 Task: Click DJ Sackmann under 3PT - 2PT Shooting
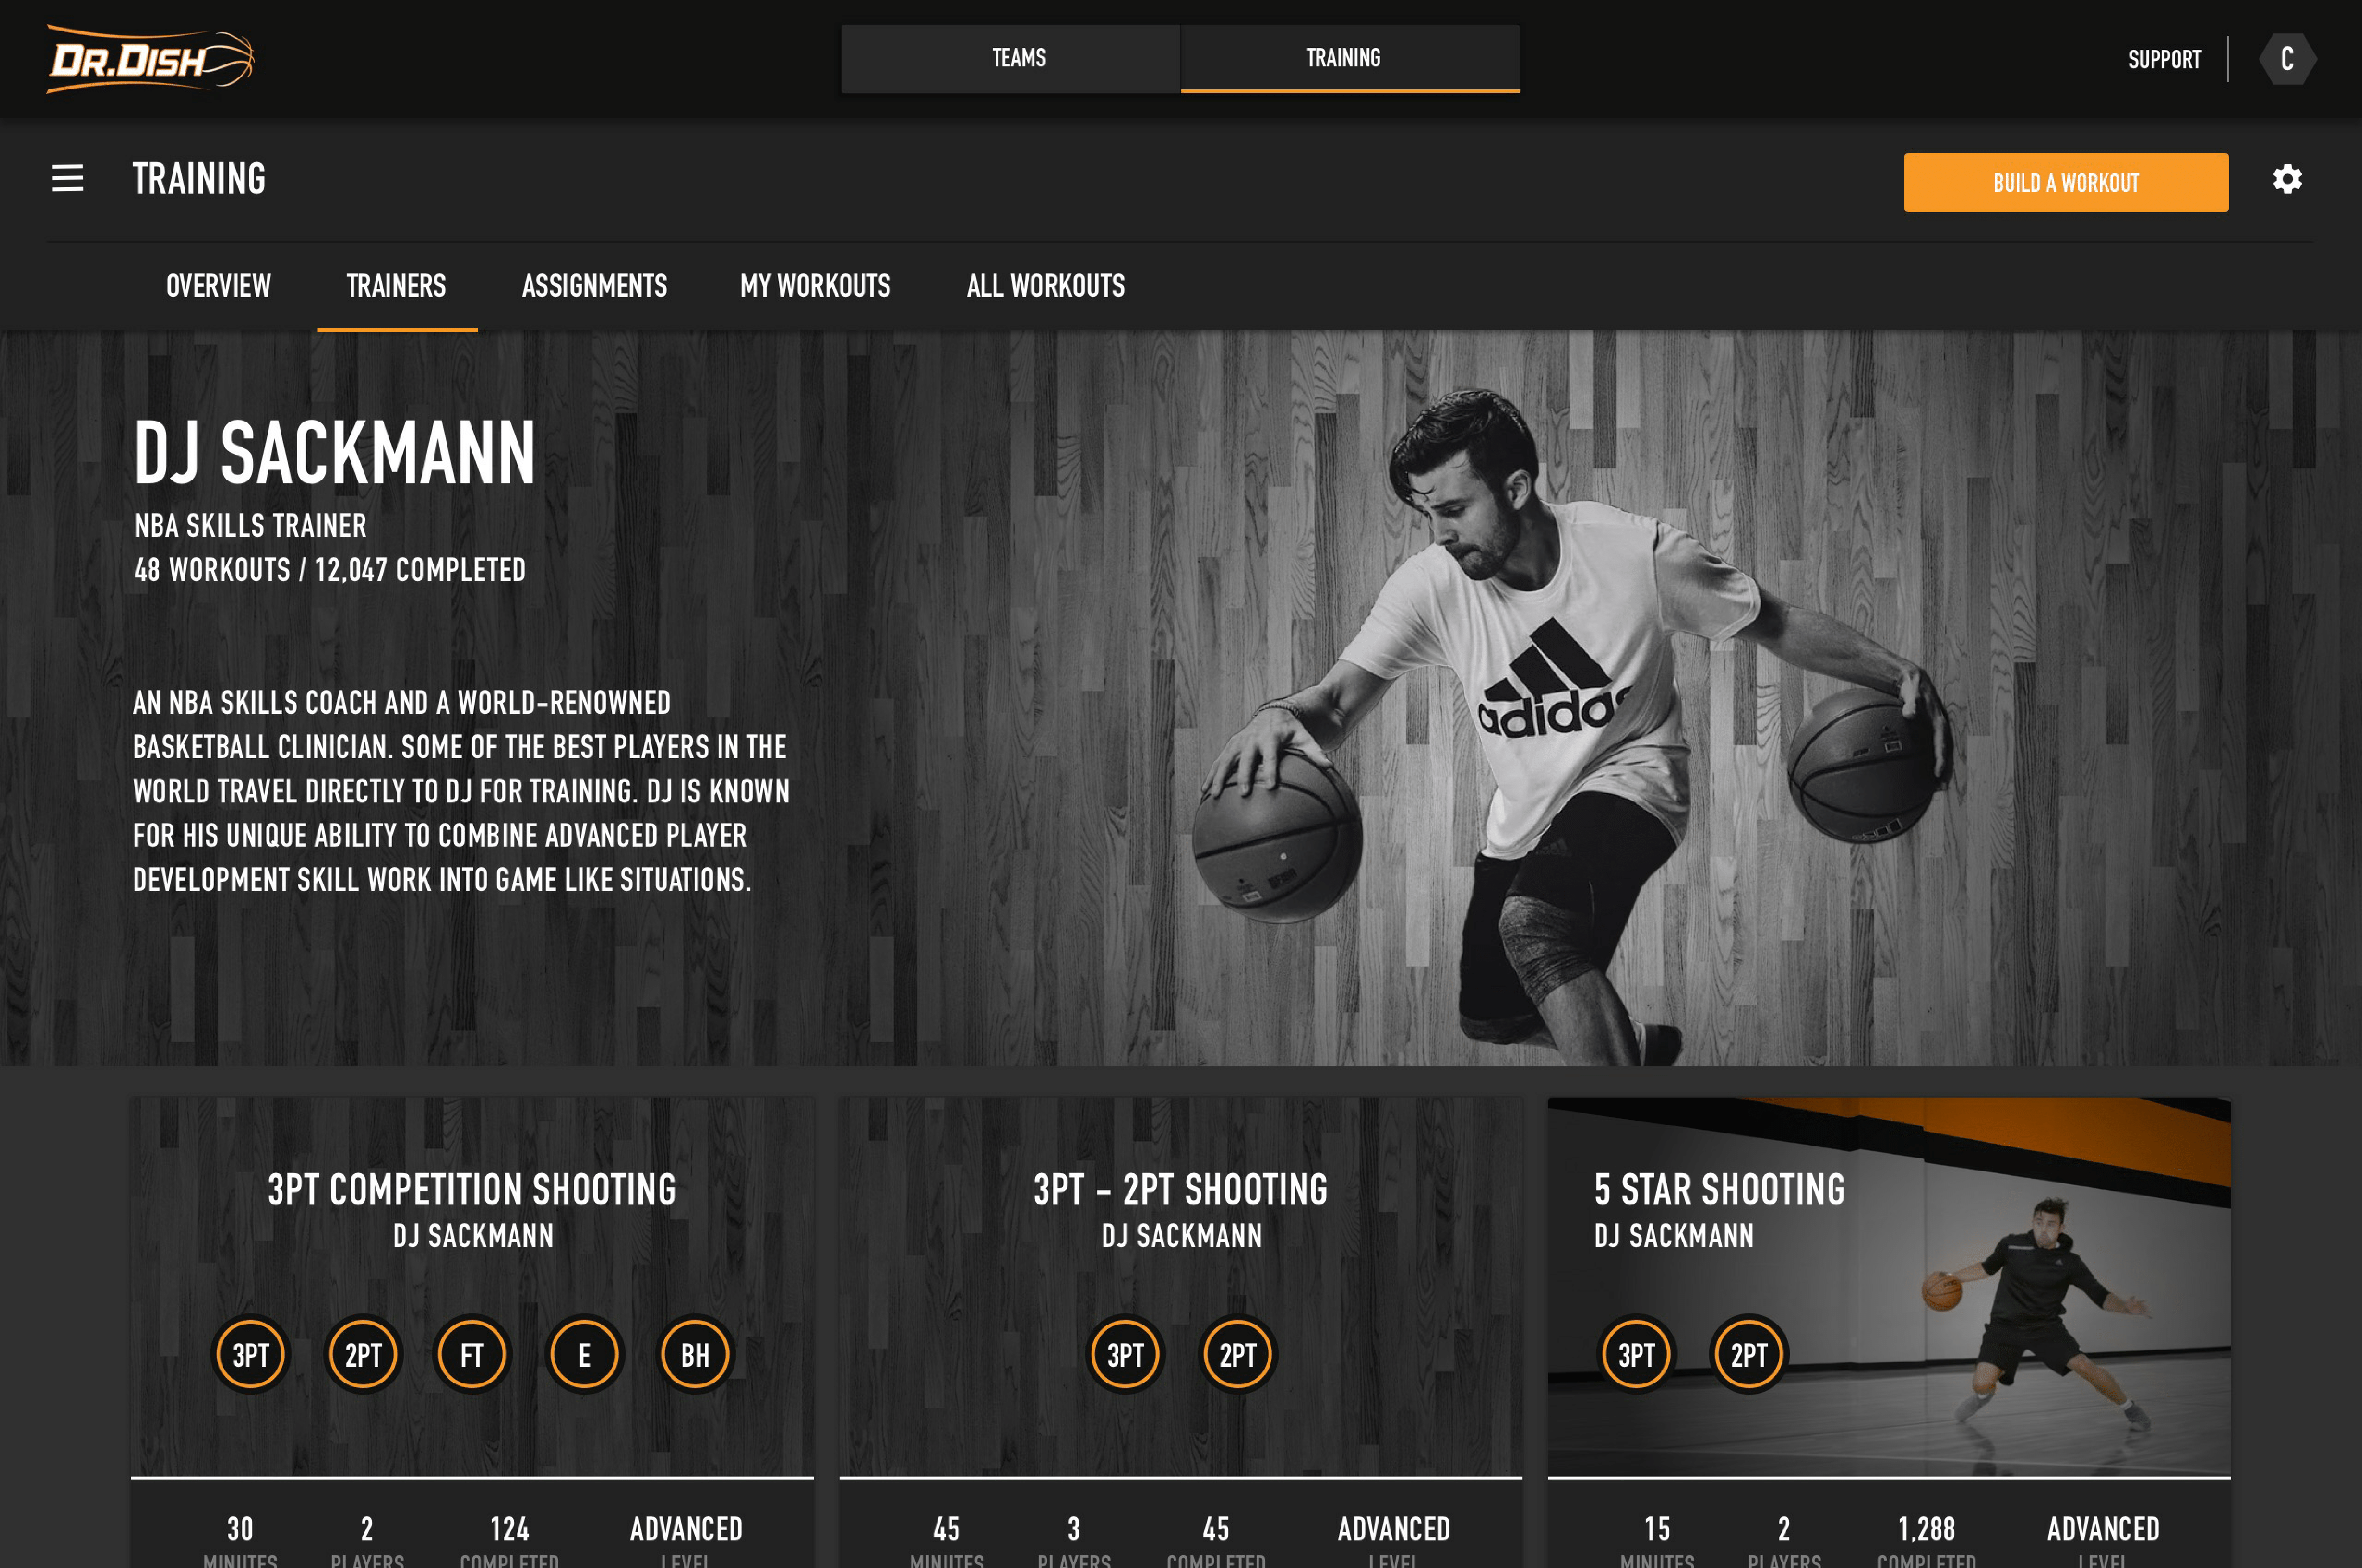point(1182,1236)
